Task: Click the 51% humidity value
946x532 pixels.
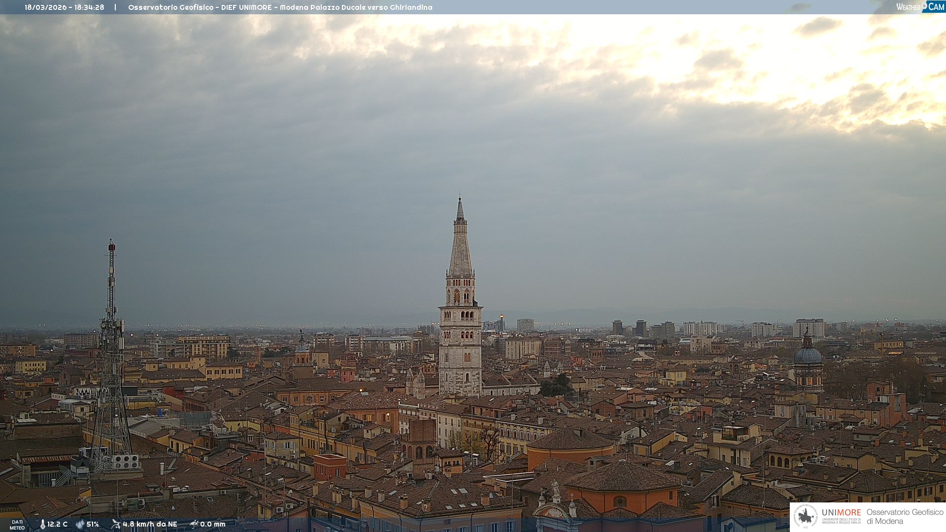Action: 93,524
